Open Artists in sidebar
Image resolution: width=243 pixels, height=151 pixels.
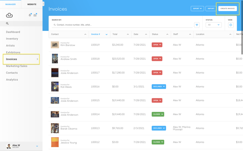click(10, 46)
